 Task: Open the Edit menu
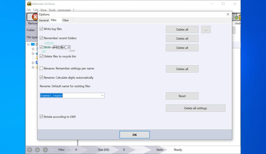(x=35, y=10)
